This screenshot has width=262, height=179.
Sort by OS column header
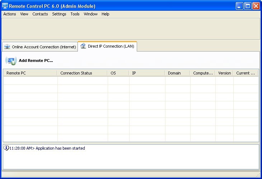[118, 73]
